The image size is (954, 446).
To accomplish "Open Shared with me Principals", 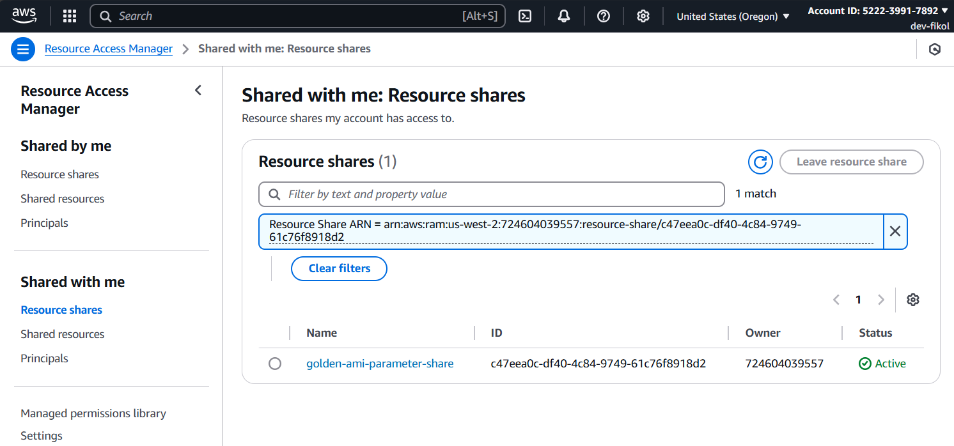I will [x=44, y=358].
